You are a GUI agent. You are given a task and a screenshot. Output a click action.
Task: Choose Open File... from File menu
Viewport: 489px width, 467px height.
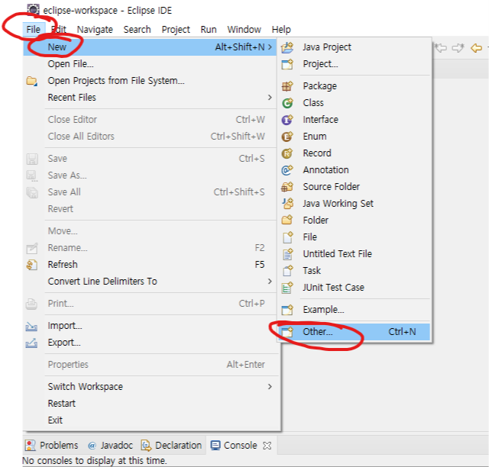150,64
